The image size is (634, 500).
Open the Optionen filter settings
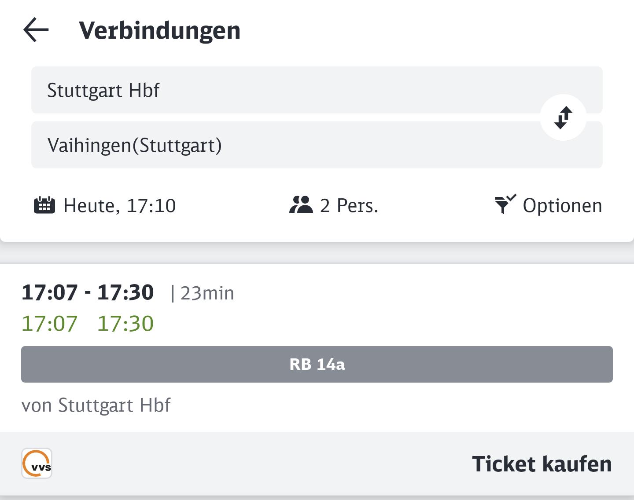point(548,205)
